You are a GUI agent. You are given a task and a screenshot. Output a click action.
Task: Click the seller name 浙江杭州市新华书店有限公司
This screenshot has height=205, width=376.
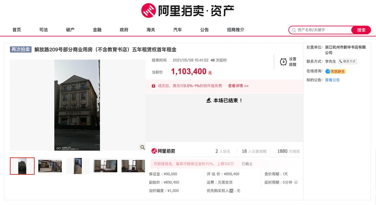345,50
